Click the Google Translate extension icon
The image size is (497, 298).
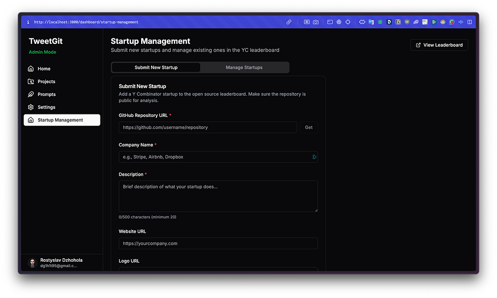(x=371, y=22)
